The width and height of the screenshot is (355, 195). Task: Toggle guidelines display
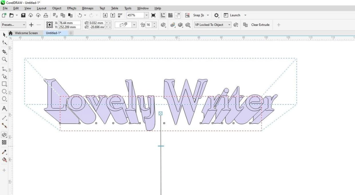(178, 15)
